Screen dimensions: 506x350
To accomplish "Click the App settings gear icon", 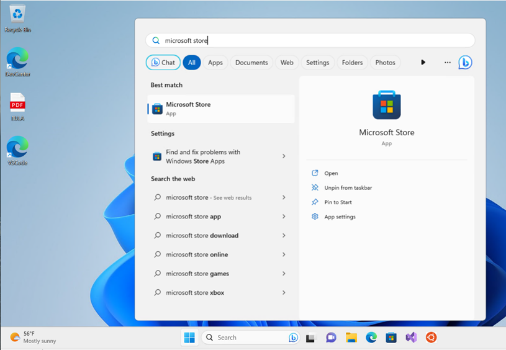I will (x=315, y=217).
